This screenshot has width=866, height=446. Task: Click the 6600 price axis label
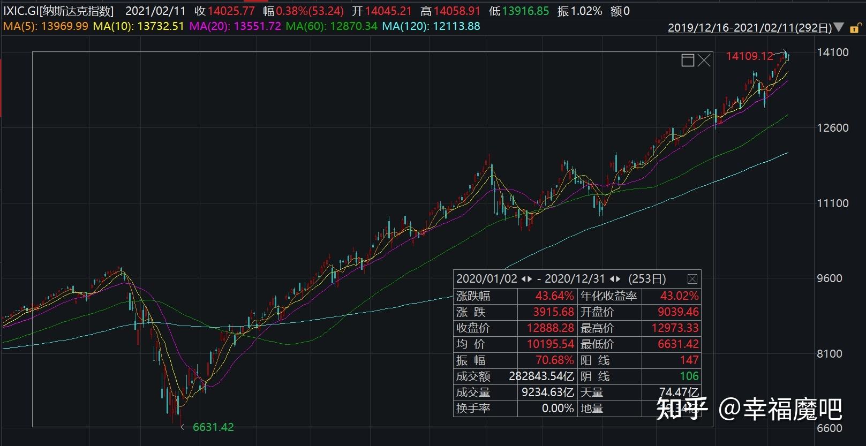tap(830, 428)
